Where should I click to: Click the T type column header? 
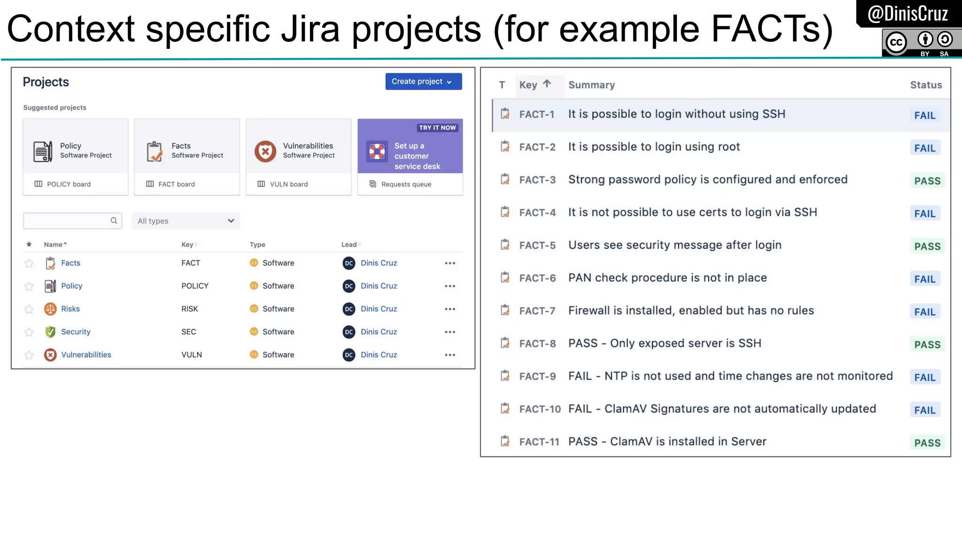tap(502, 85)
